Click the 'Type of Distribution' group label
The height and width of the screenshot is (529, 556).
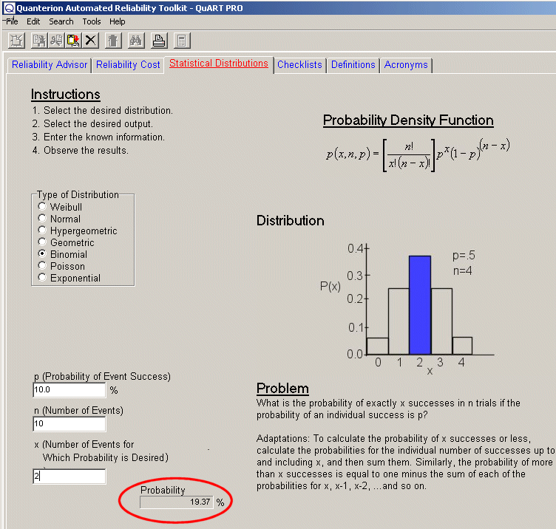click(78, 195)
